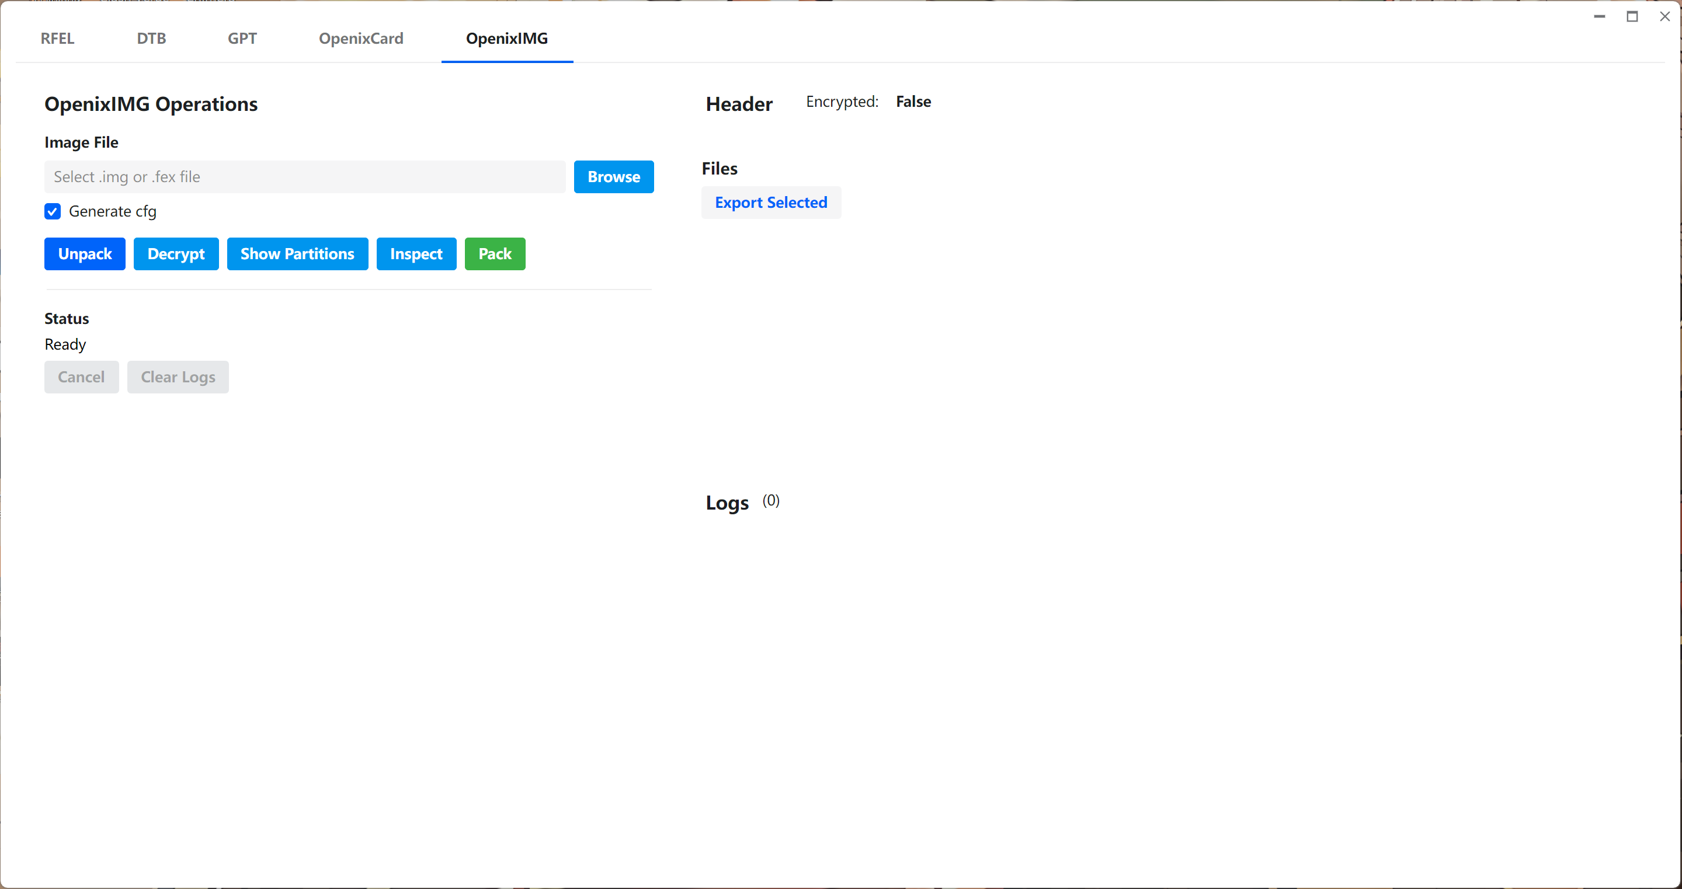Image resolution: width=1682 pixels, height=889 pixels.
Task: Click the green Pack button
Action: tap(494, 254)
